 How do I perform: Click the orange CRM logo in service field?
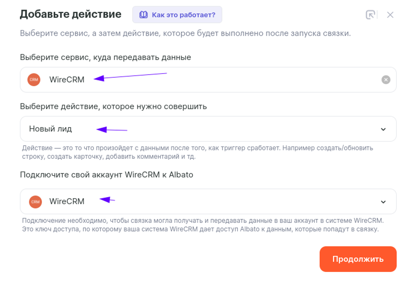point(34,80)
